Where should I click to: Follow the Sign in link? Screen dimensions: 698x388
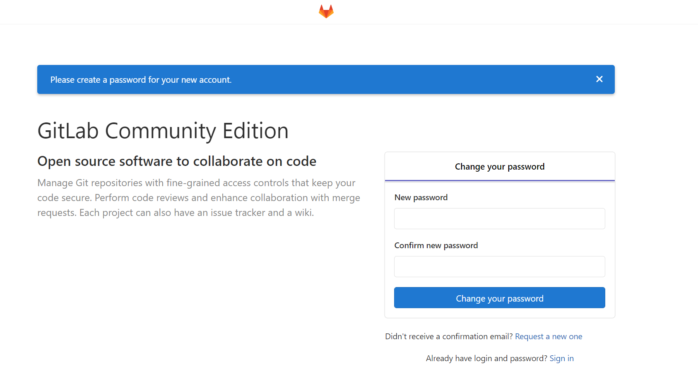tap(561, 358)
